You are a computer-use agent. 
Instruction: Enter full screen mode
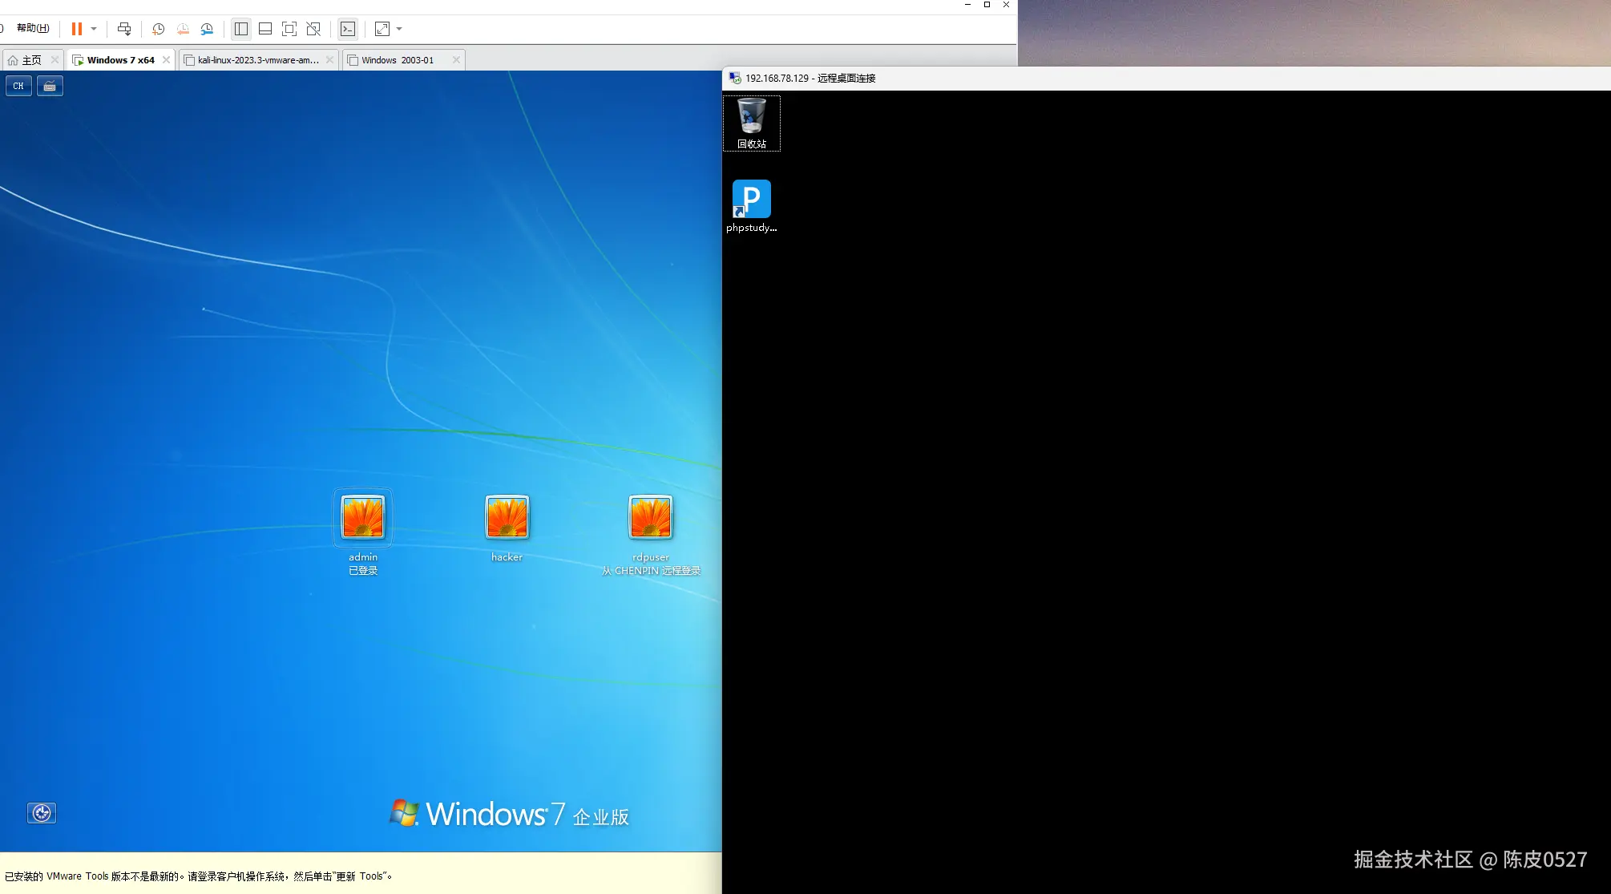tap(289, 29)
